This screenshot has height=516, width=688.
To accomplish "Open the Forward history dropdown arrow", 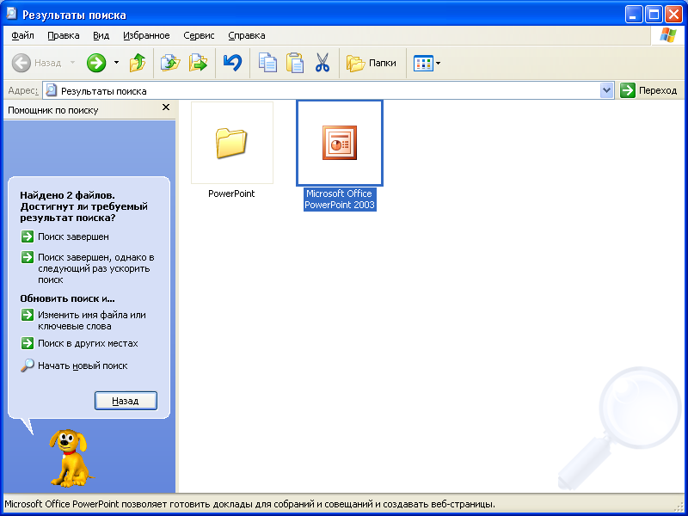I will [x=116, y=63].
